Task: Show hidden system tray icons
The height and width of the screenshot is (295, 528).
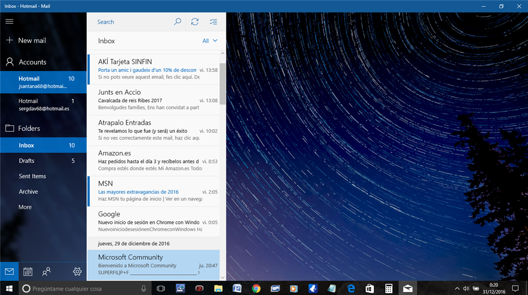Action: (457, 288)
